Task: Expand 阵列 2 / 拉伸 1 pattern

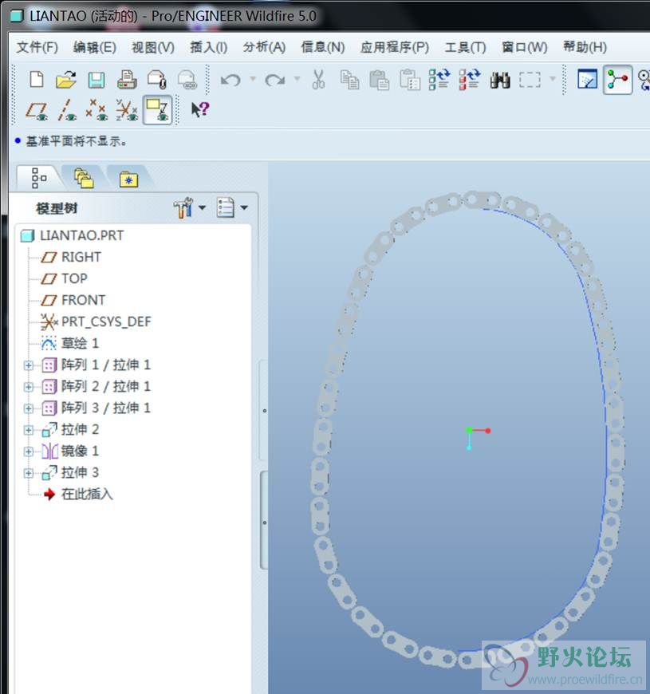Action: [29, 387]
